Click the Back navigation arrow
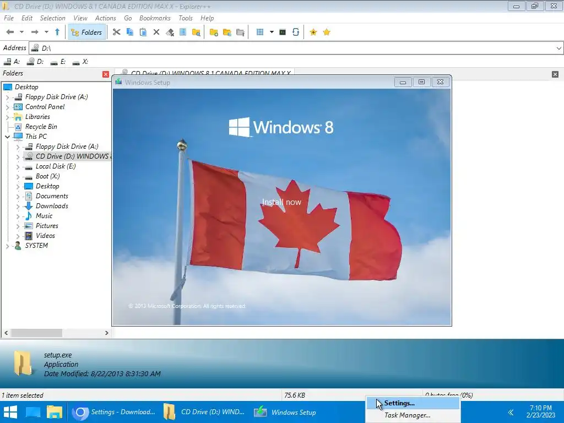 [x=10, y=32]
